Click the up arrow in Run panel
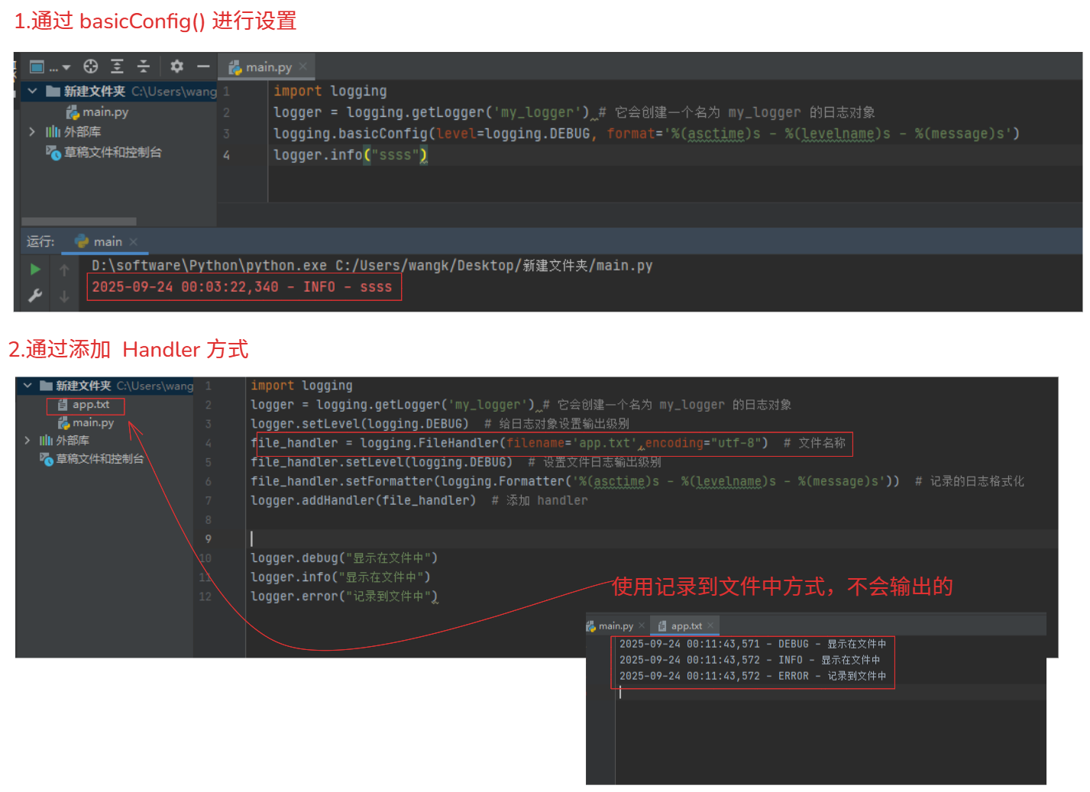 [x=64, y=270]
